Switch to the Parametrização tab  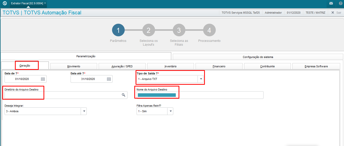click(x=86, y=56)
